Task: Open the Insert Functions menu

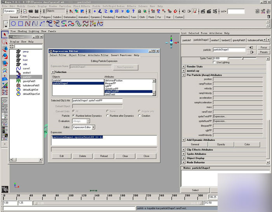Action: coord(121,55)
